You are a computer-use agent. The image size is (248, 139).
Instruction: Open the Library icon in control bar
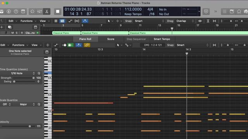click(2, 11)
